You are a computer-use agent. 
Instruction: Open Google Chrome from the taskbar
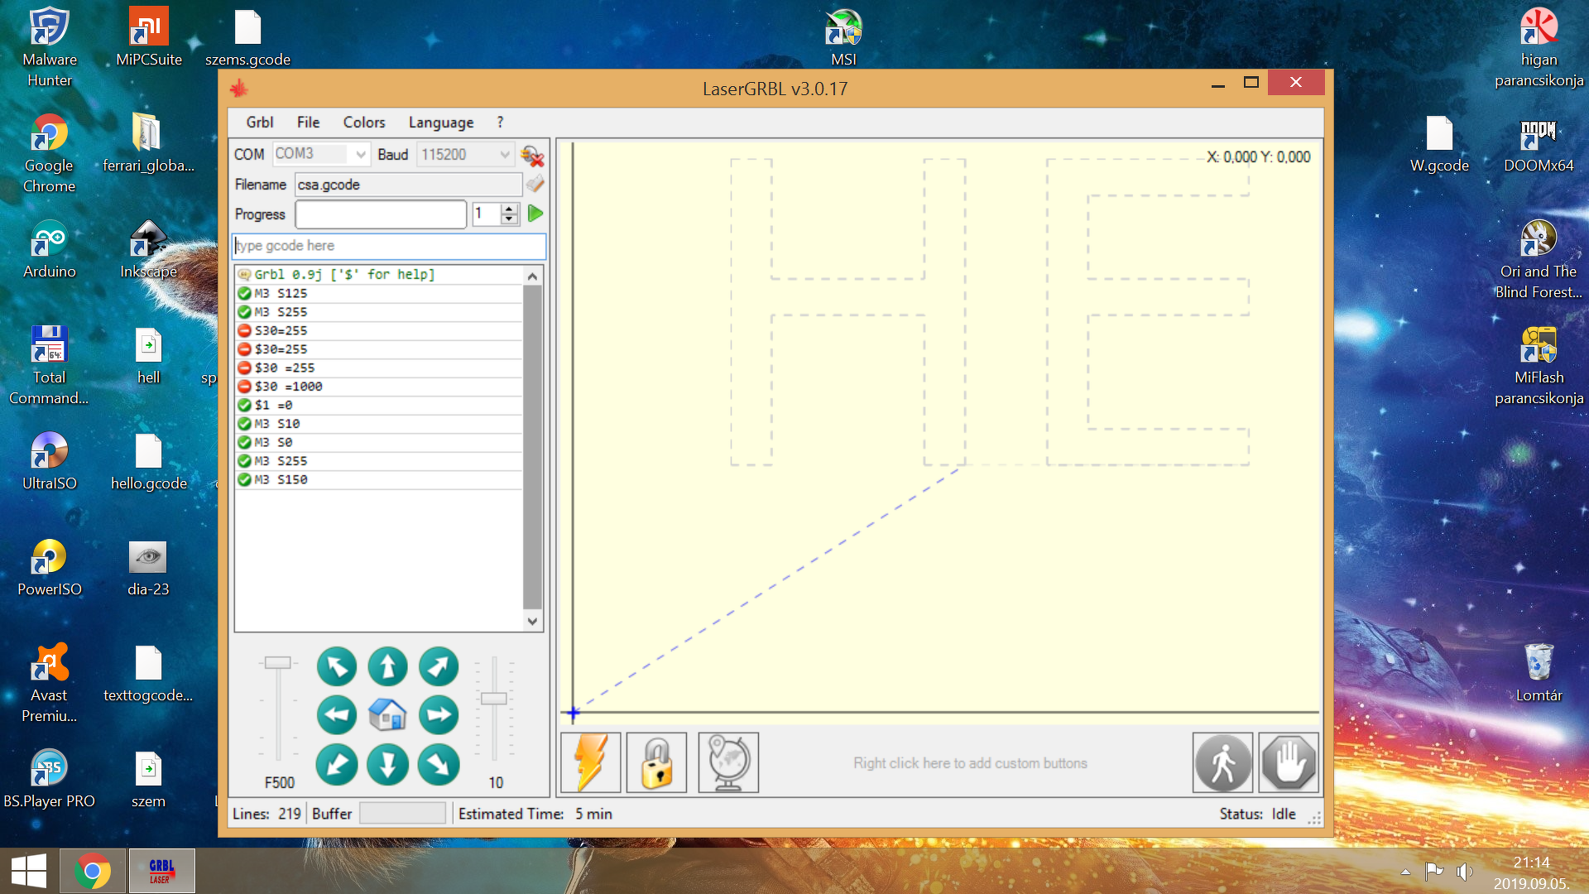pos(92,871)
